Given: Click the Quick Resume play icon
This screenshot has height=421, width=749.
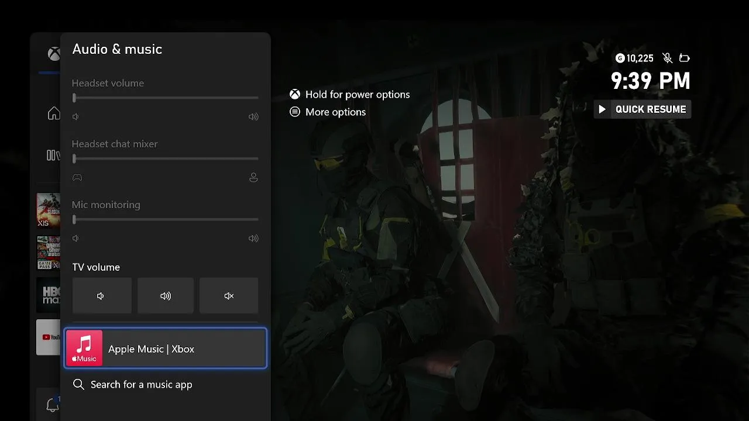Looking at the screenshot, I should click(x=602, y=109).
